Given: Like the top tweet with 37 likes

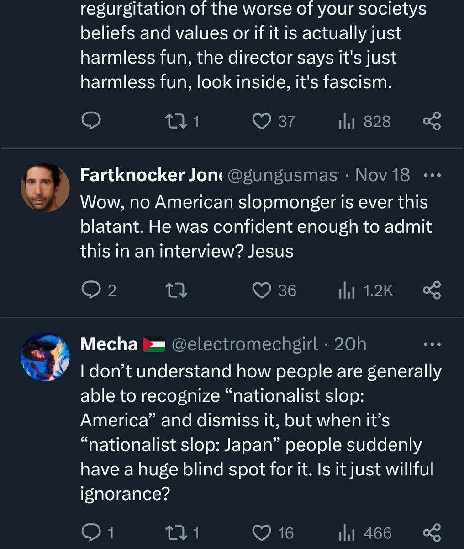Looking at the screenshot, I should pos(274,121).
